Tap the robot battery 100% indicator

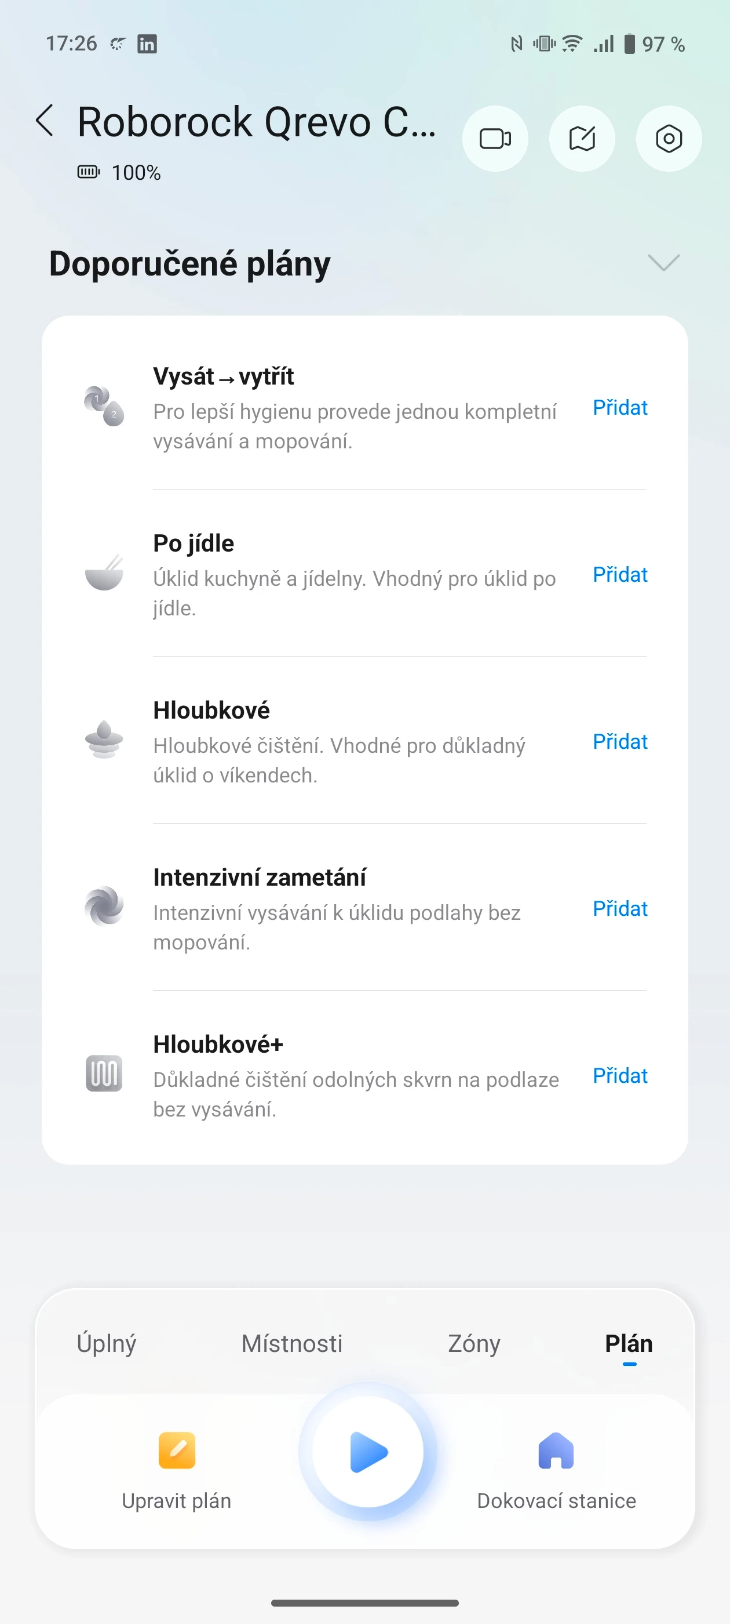120,173
